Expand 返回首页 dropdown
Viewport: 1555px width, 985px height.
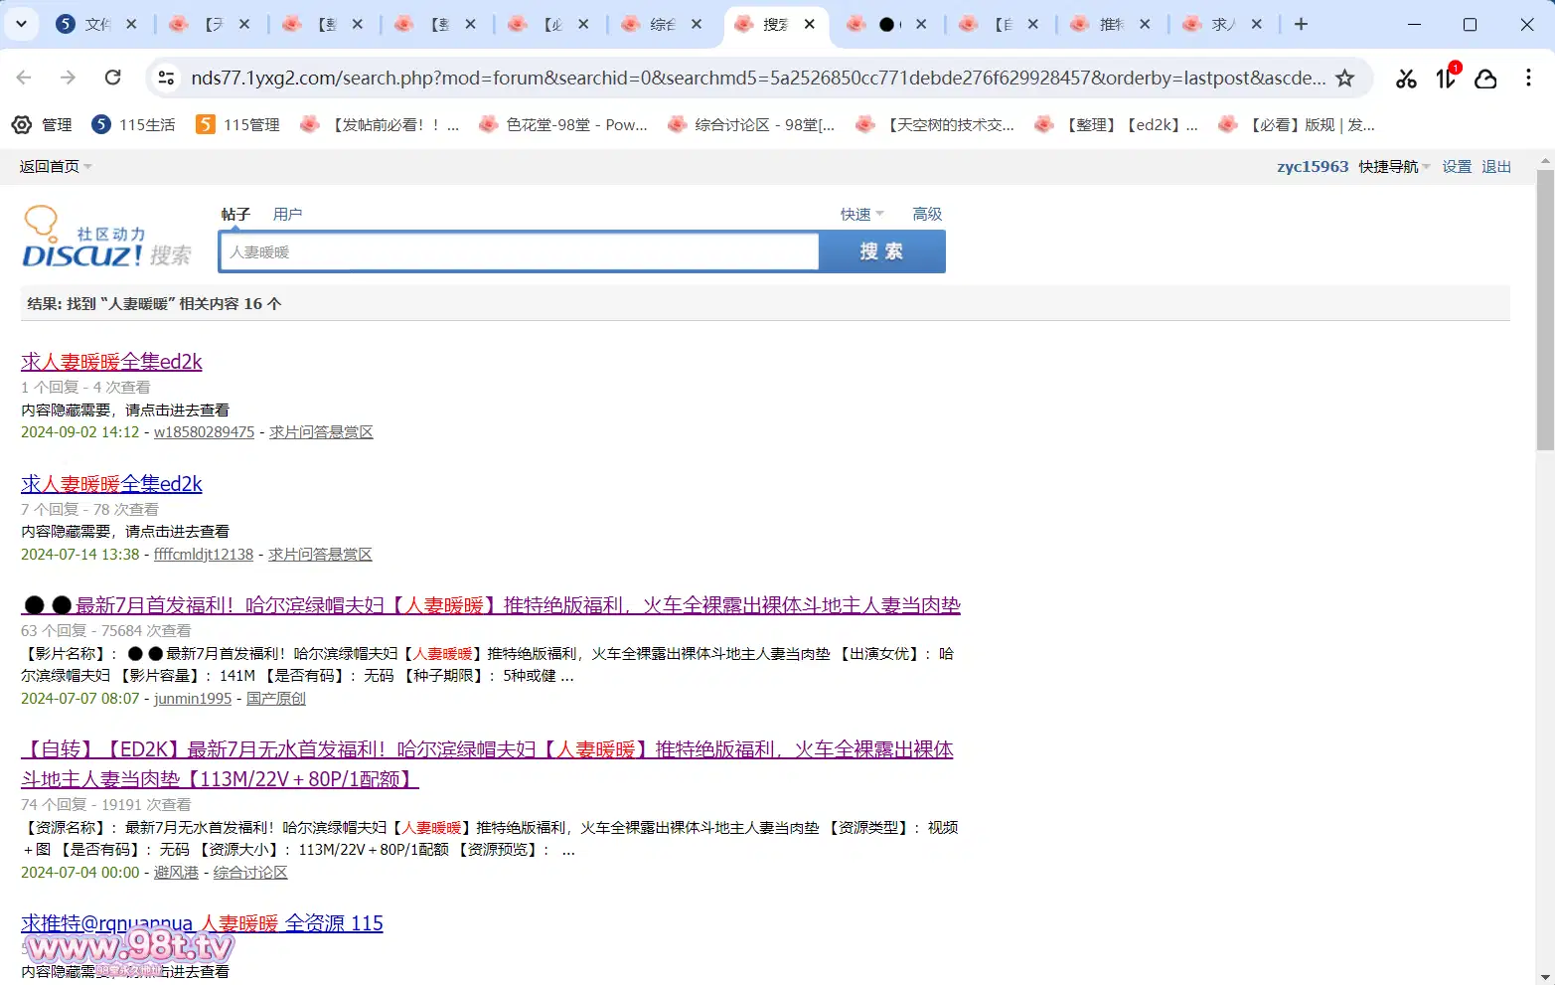(56, 166)
